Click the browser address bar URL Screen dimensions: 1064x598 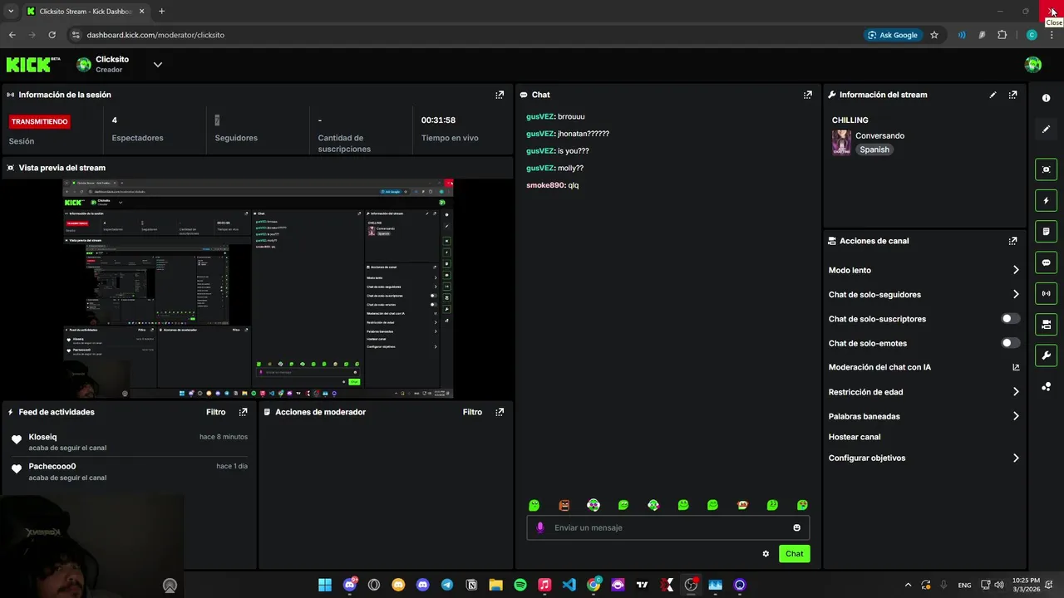pos(155,35)
